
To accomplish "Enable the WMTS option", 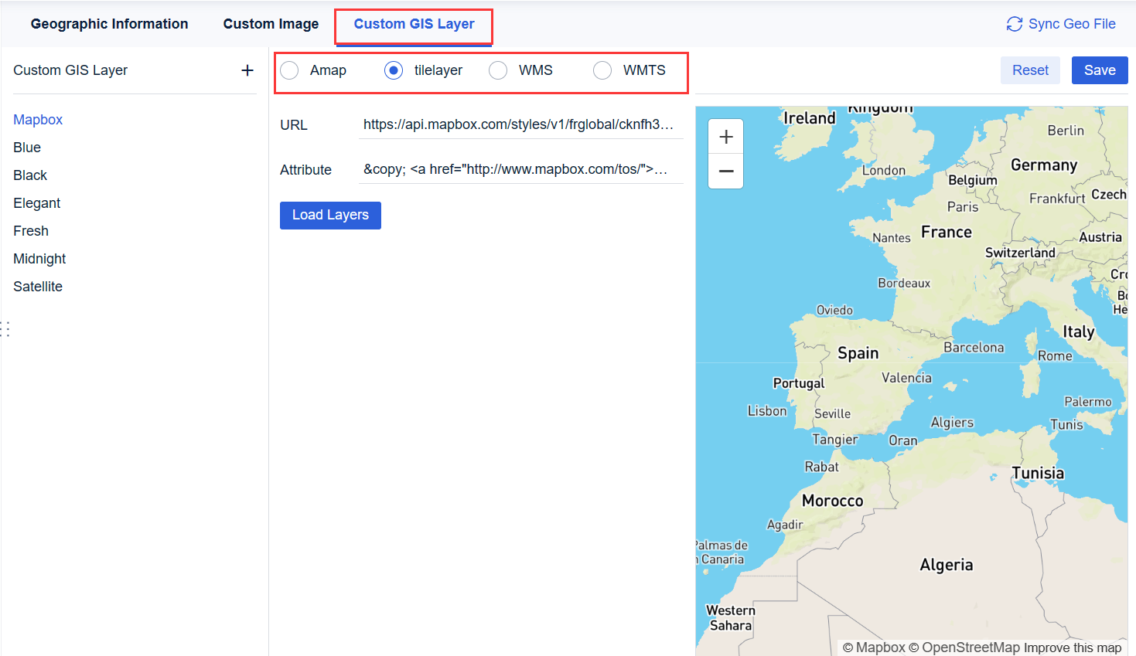I will coord(602,70).
